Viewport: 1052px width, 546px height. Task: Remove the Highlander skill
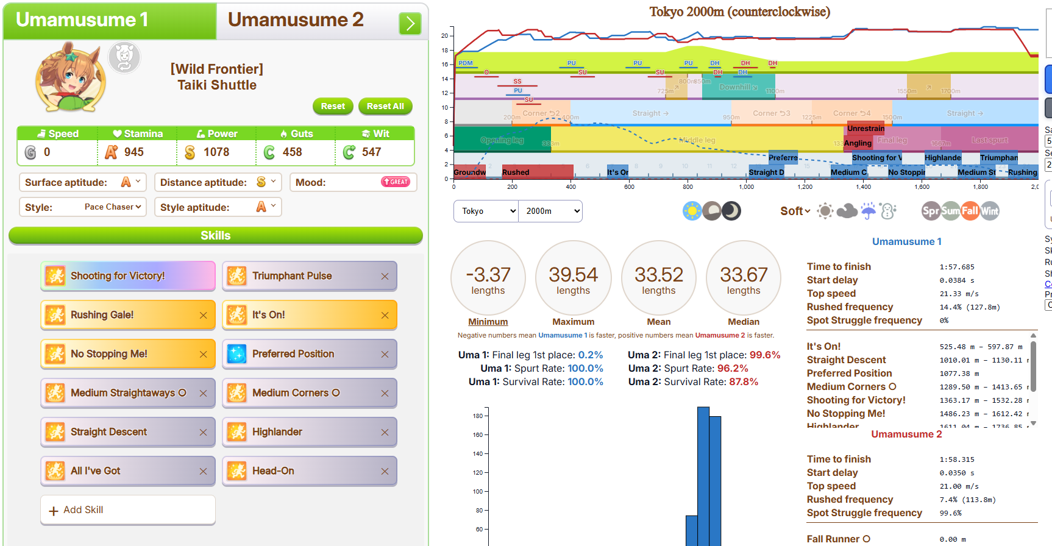[x=385, y=432]
